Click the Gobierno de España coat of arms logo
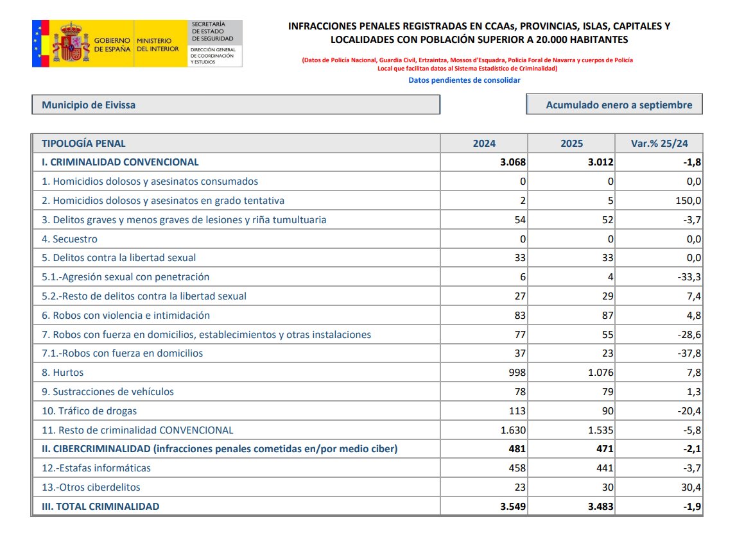This screenshot has height=533, width=753. pos(71,44)
